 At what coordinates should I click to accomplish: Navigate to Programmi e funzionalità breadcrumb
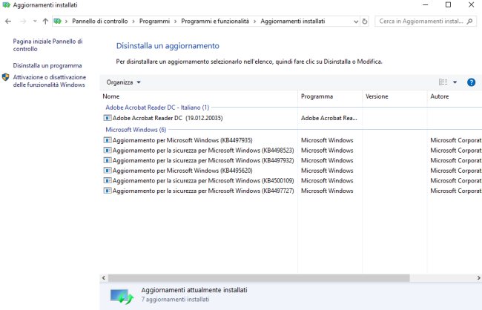click(x=215, y=22)
